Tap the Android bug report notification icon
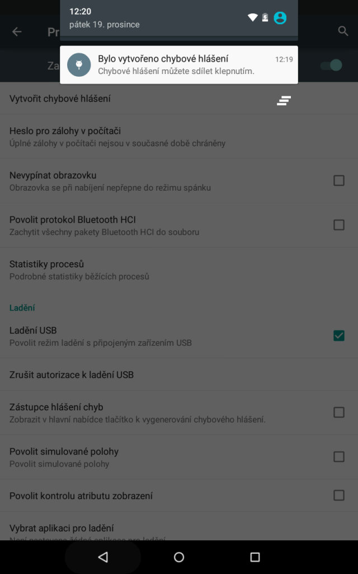This screenshot has width=358, height=574. pos(79,65)
